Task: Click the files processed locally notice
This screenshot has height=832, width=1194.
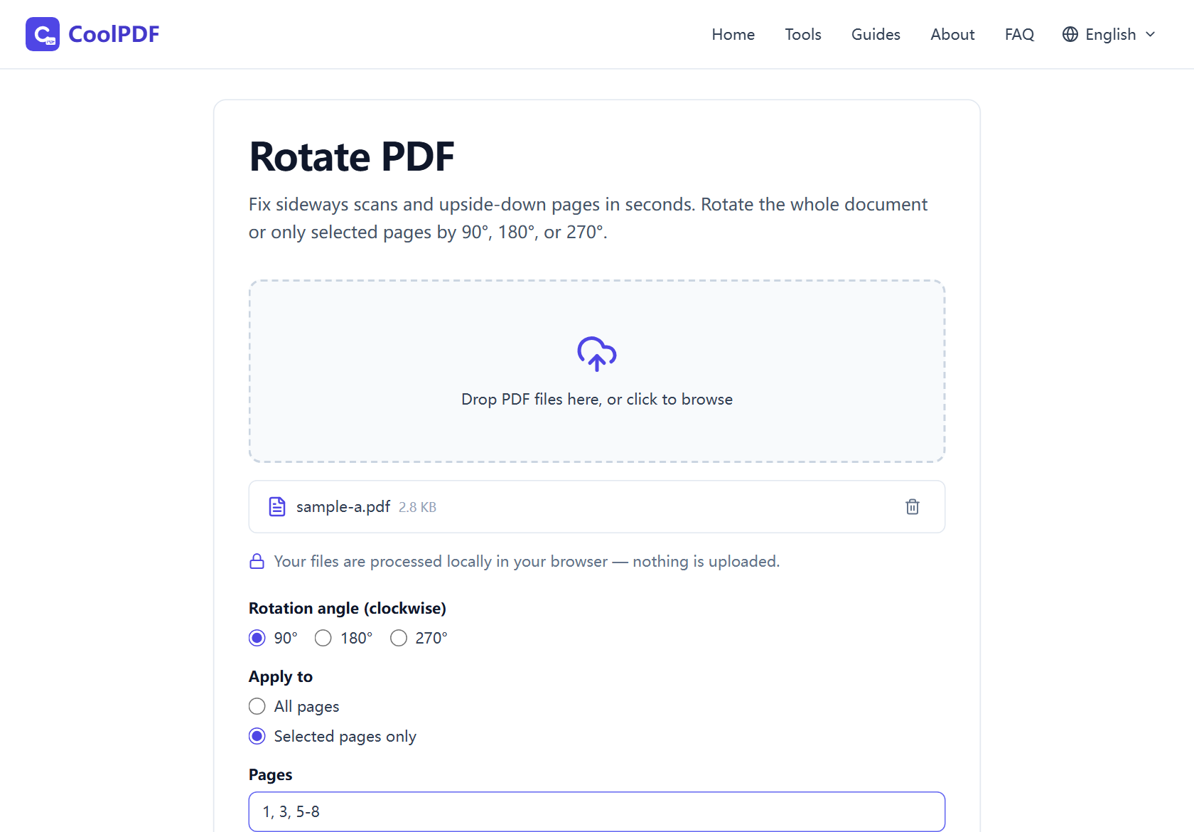Action: (x=527, y=562)
